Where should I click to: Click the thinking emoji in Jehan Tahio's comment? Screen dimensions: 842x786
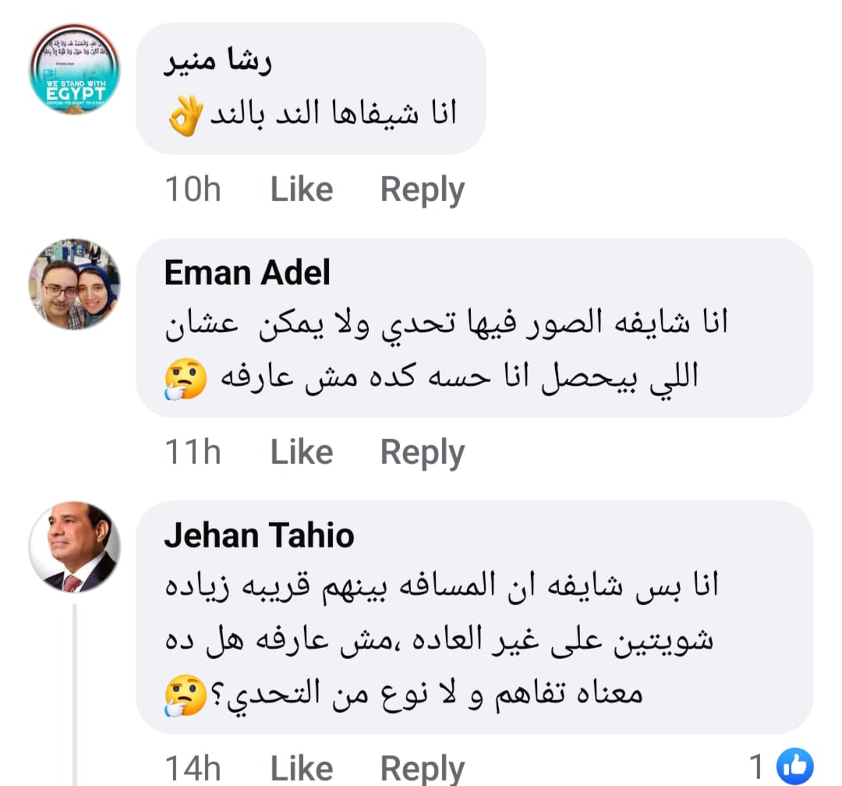[x=186, y=694]
